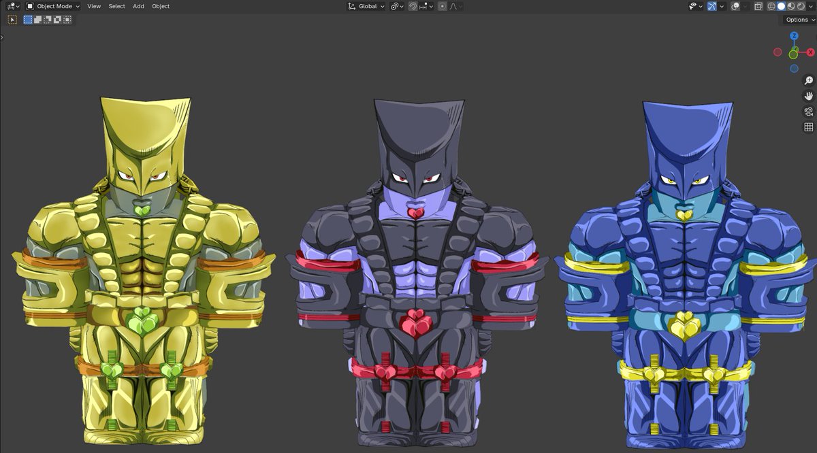Choose the Invert Selection mode
This screenshot has height=453, width=817.
click(57, 20)
